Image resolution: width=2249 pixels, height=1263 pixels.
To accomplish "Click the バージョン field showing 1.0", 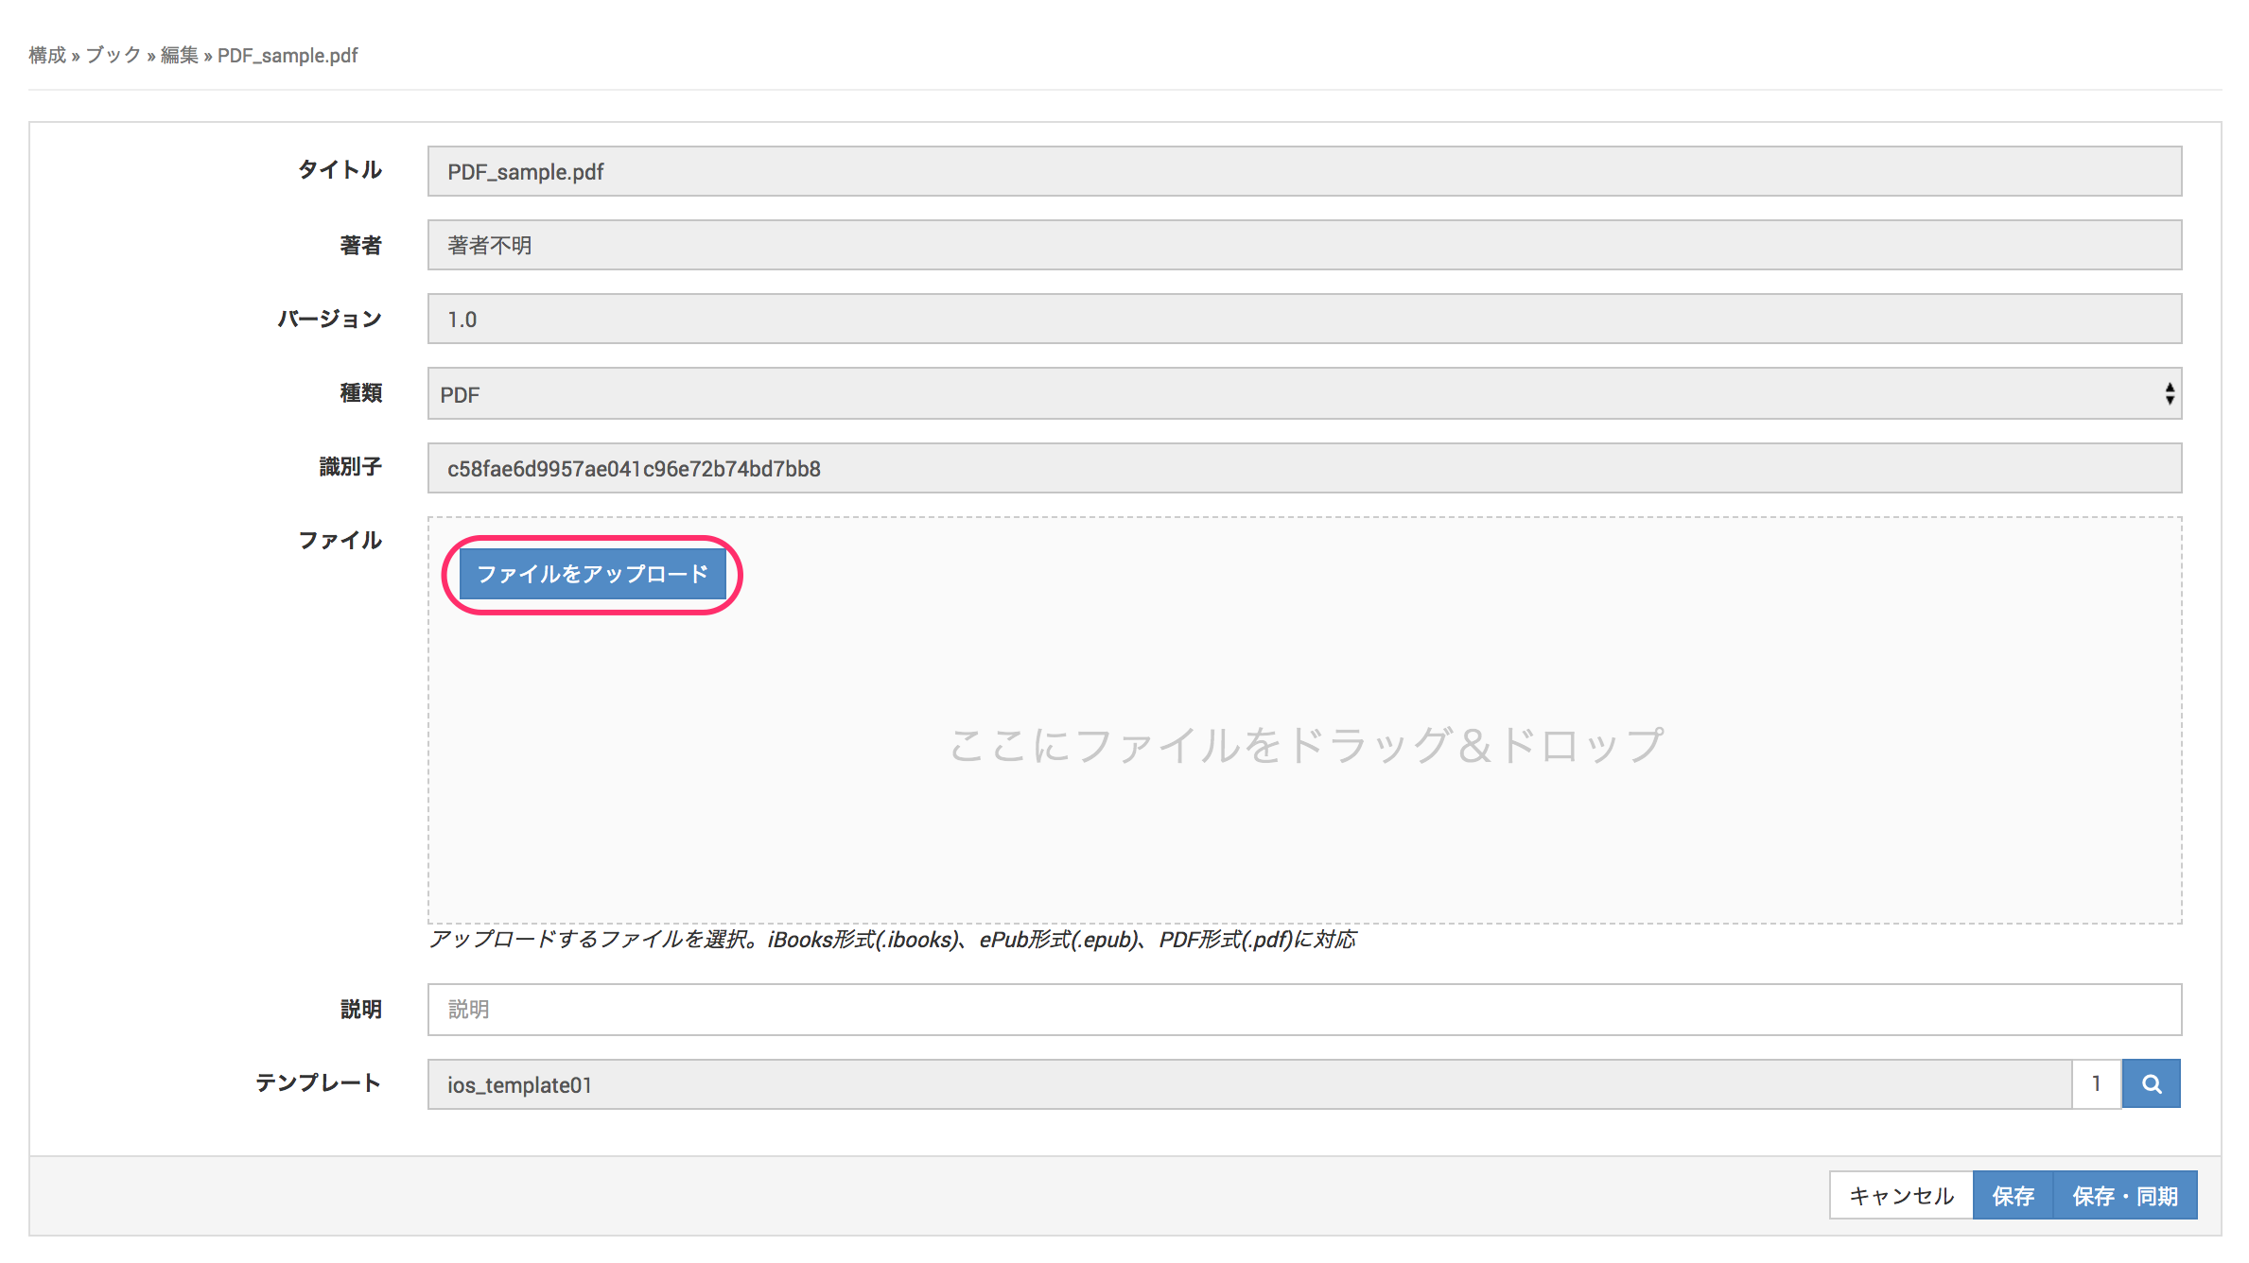I will click(1303, 319).
